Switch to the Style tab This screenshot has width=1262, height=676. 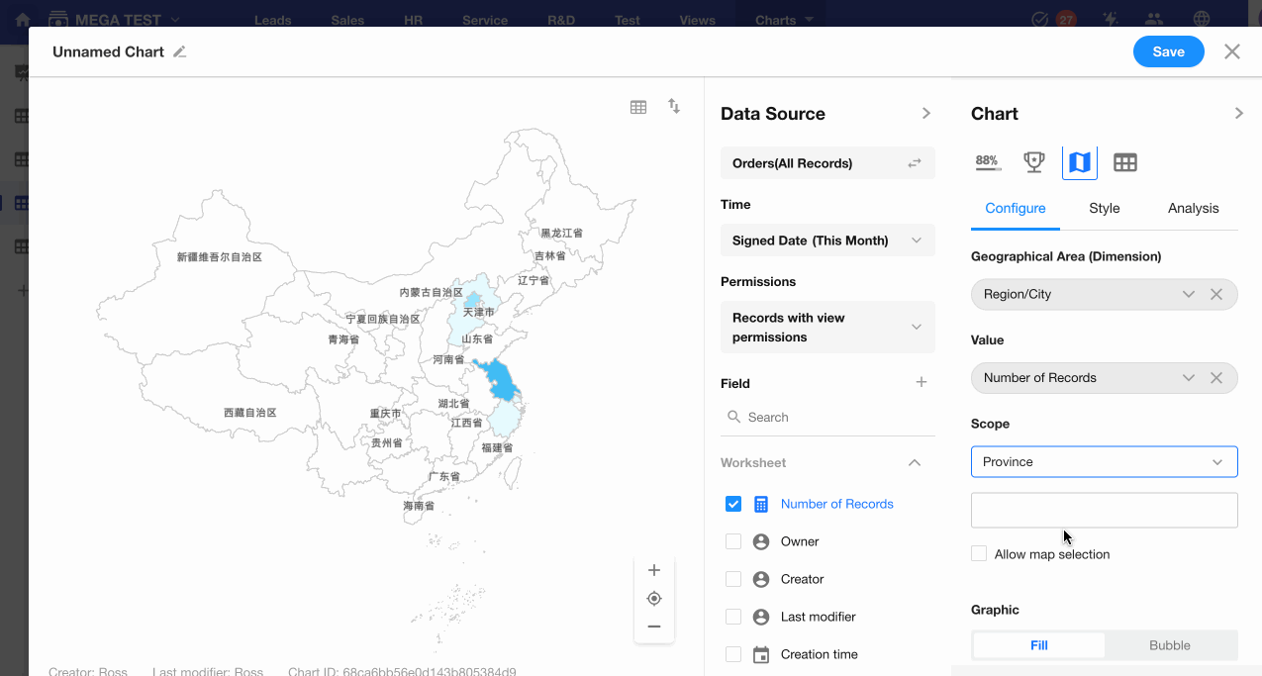click(1104, 208)
